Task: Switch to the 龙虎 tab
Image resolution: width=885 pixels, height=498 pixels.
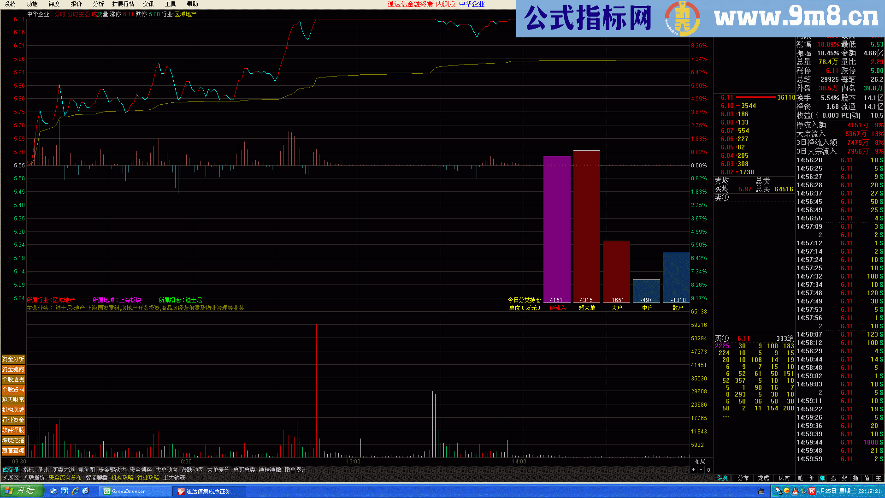Action: click(x=763, y=478)
